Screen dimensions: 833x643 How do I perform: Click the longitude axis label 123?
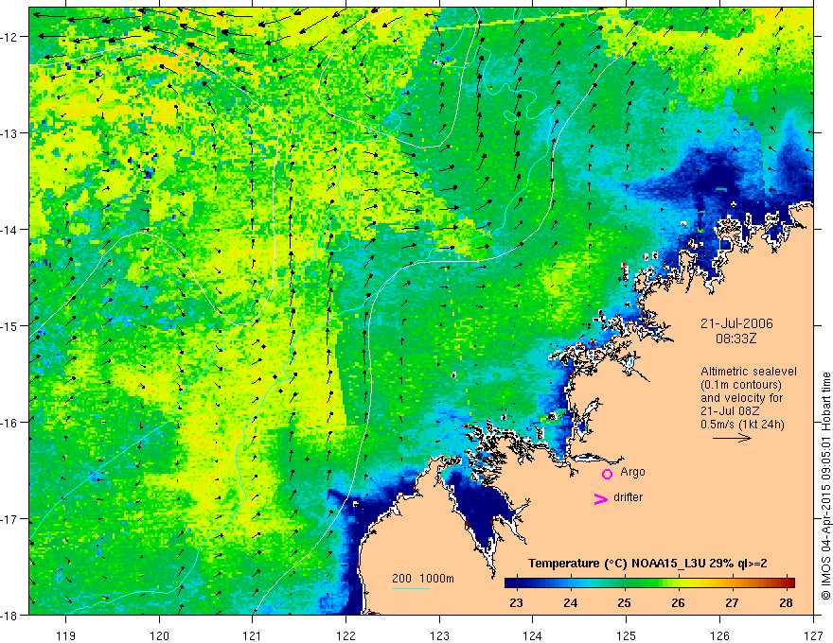tap(439, 635)
